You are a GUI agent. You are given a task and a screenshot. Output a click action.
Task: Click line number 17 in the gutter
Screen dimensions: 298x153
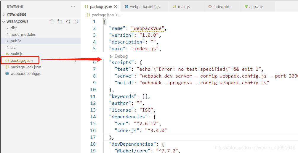[93, 137]
